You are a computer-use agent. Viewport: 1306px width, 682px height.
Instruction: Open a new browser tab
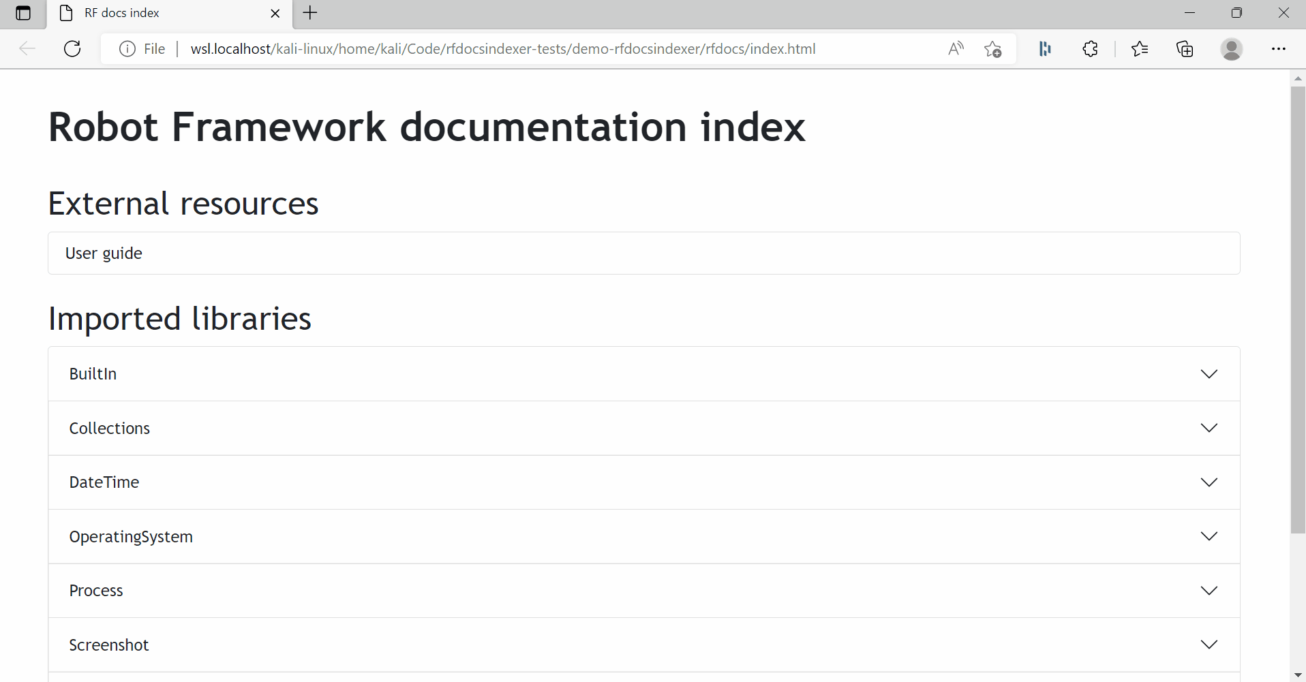310,13
